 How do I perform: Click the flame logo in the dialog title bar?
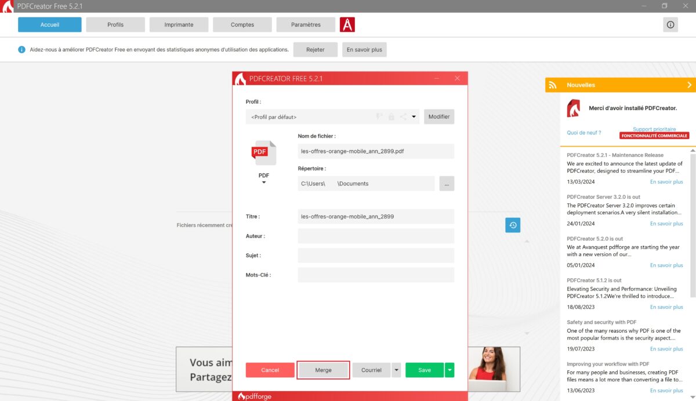click(240, 79)
